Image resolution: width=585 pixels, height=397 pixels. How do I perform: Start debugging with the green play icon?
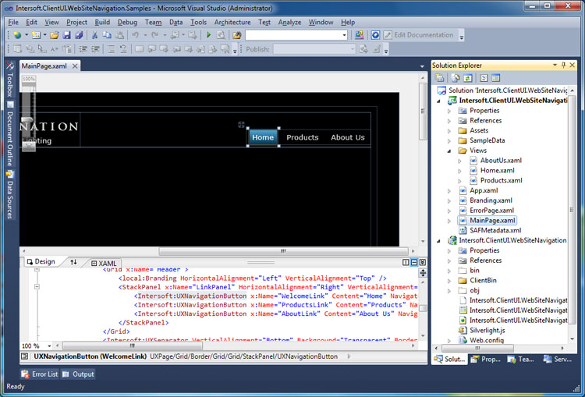click(x=208, y=35)
